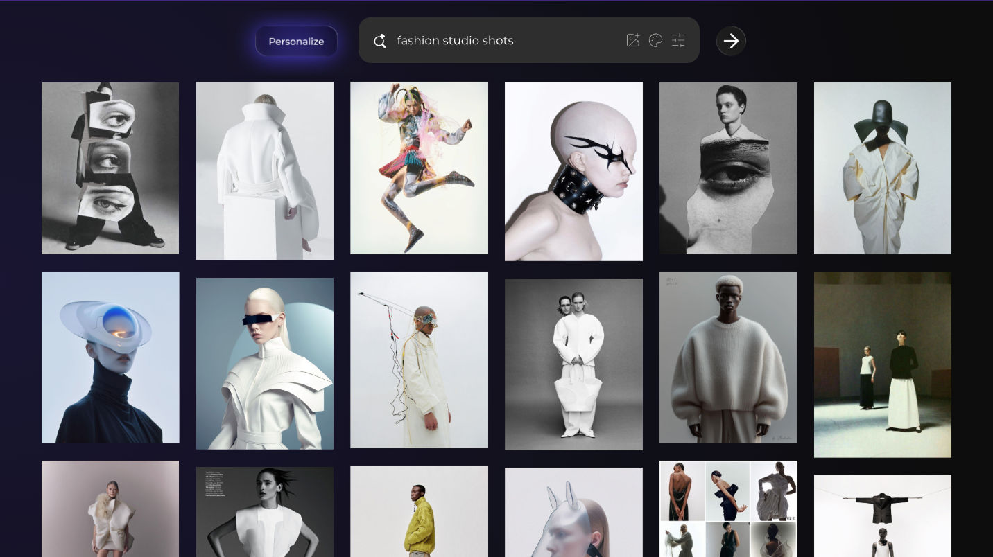
Task: Open the translucent horned mask image
Action: 573,512
